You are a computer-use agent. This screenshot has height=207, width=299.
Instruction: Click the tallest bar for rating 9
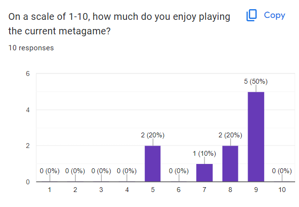pyautogui.click(x=256, y=137)
